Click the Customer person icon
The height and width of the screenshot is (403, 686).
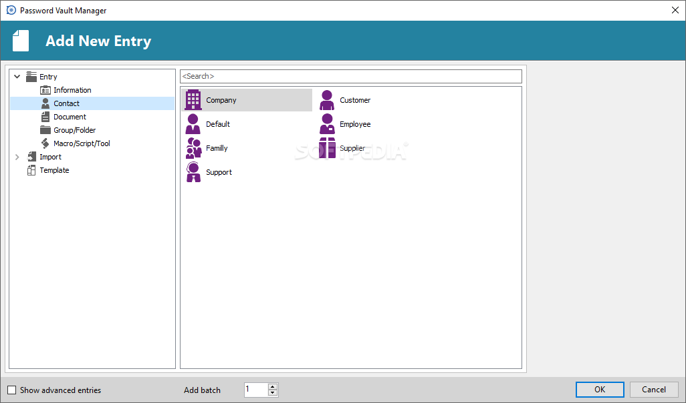(327, 100)
